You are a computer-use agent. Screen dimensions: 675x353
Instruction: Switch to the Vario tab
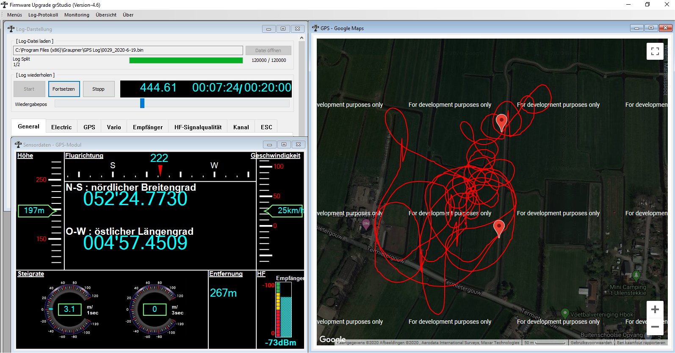(114, 127)
